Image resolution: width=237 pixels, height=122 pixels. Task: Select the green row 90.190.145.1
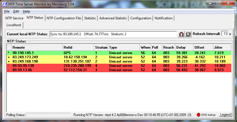point(119,53)
